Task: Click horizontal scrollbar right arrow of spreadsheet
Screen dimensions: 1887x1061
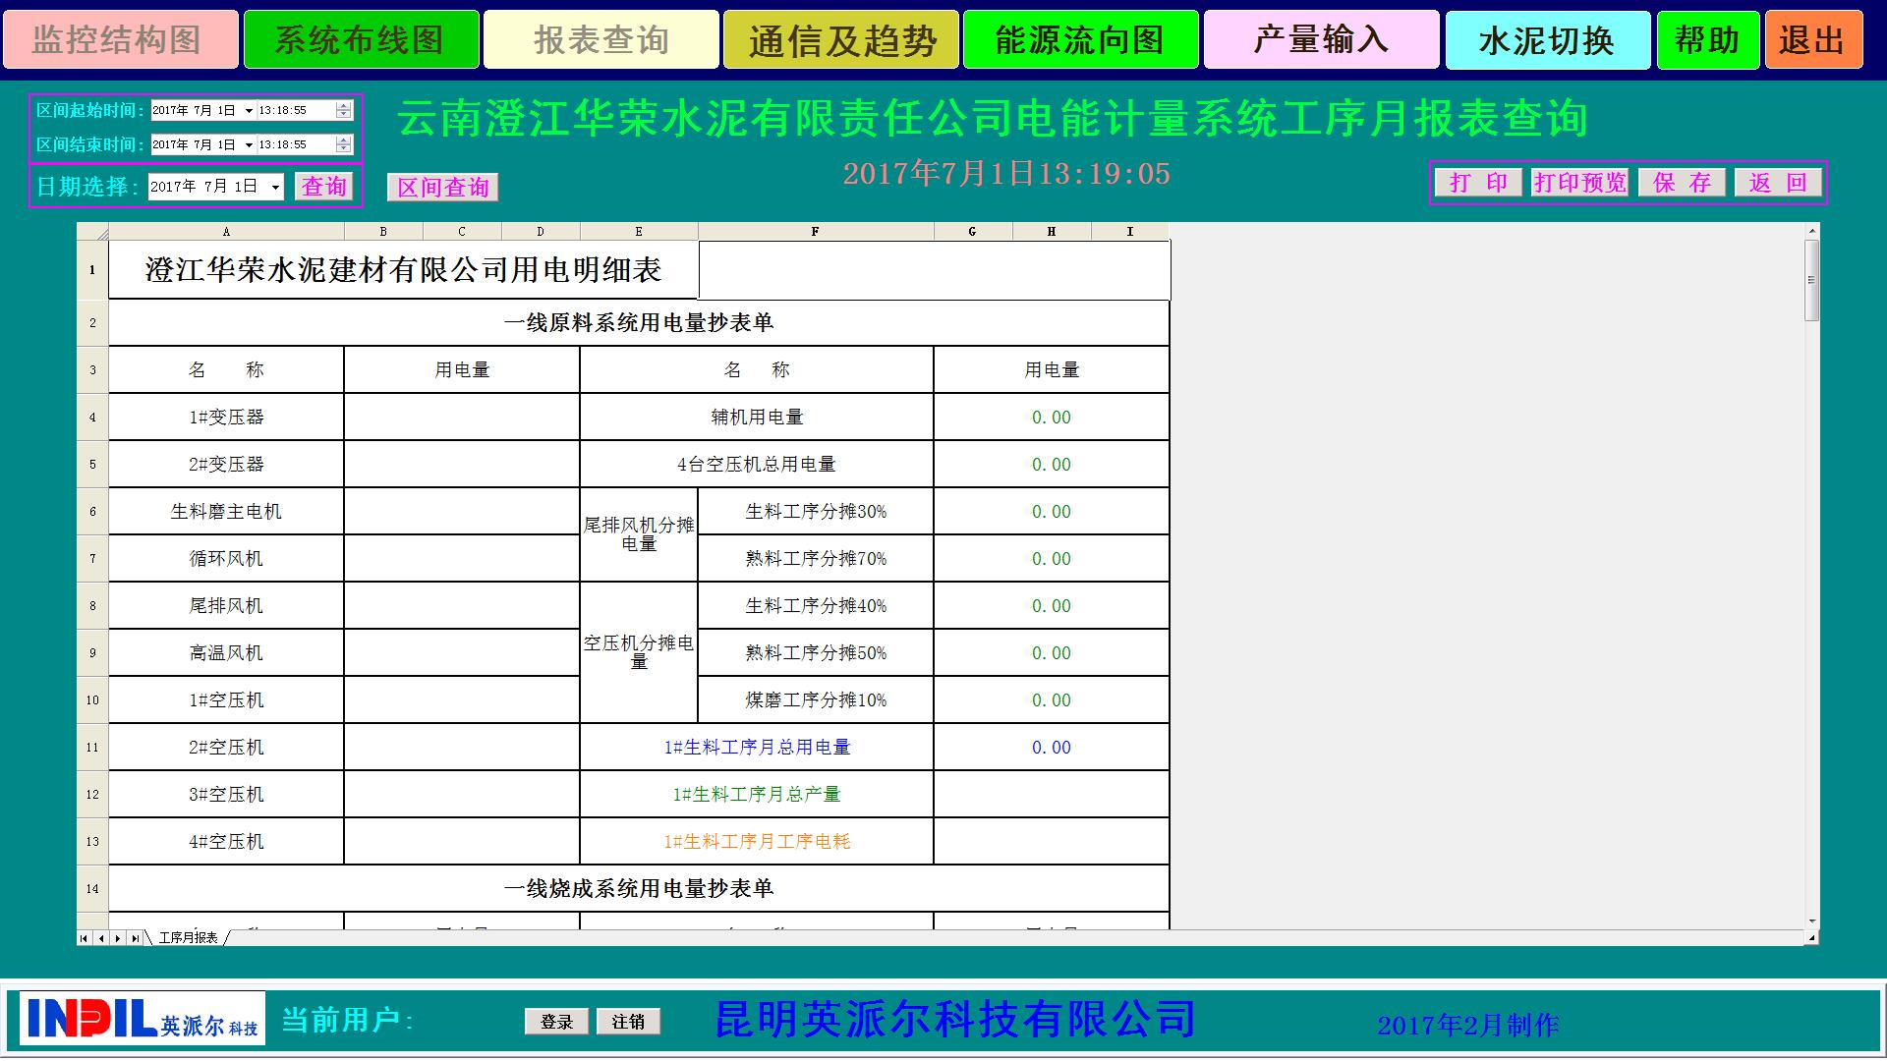Action: pos(1811,939)
